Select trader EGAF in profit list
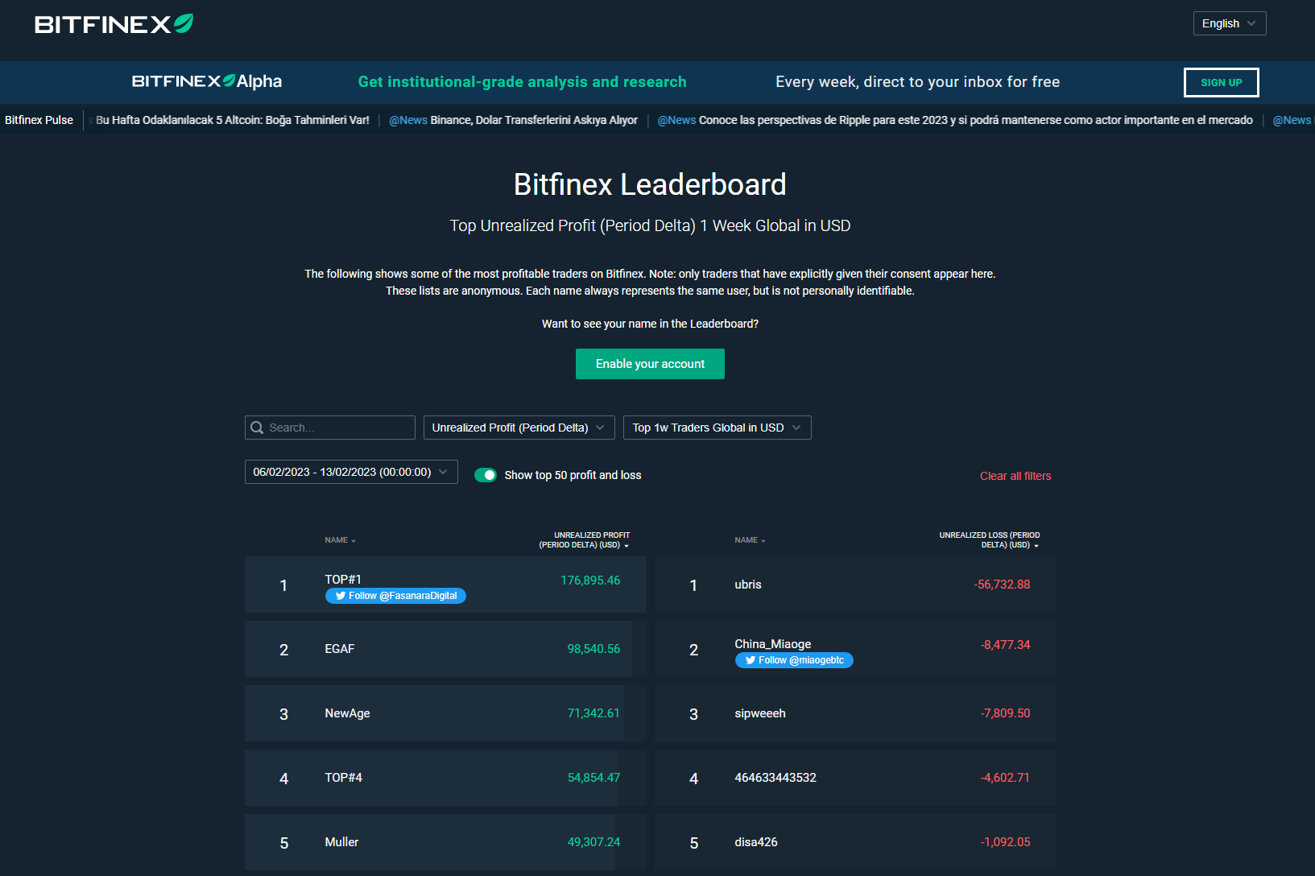Image resolution: width=1315 pixels, height=876 pixels. pos(340,649)
